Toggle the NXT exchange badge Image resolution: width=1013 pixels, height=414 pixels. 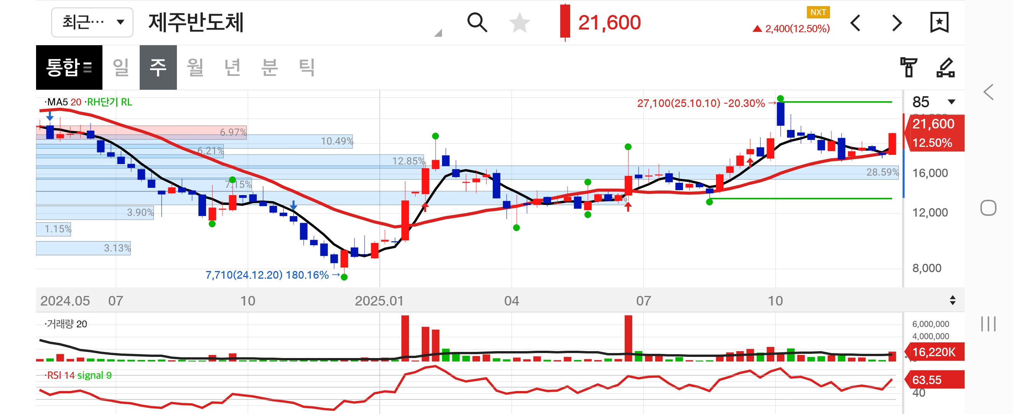(x=818, y=12)
